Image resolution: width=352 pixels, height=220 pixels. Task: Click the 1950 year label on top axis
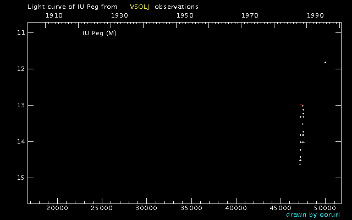click(x=185, y=15)
